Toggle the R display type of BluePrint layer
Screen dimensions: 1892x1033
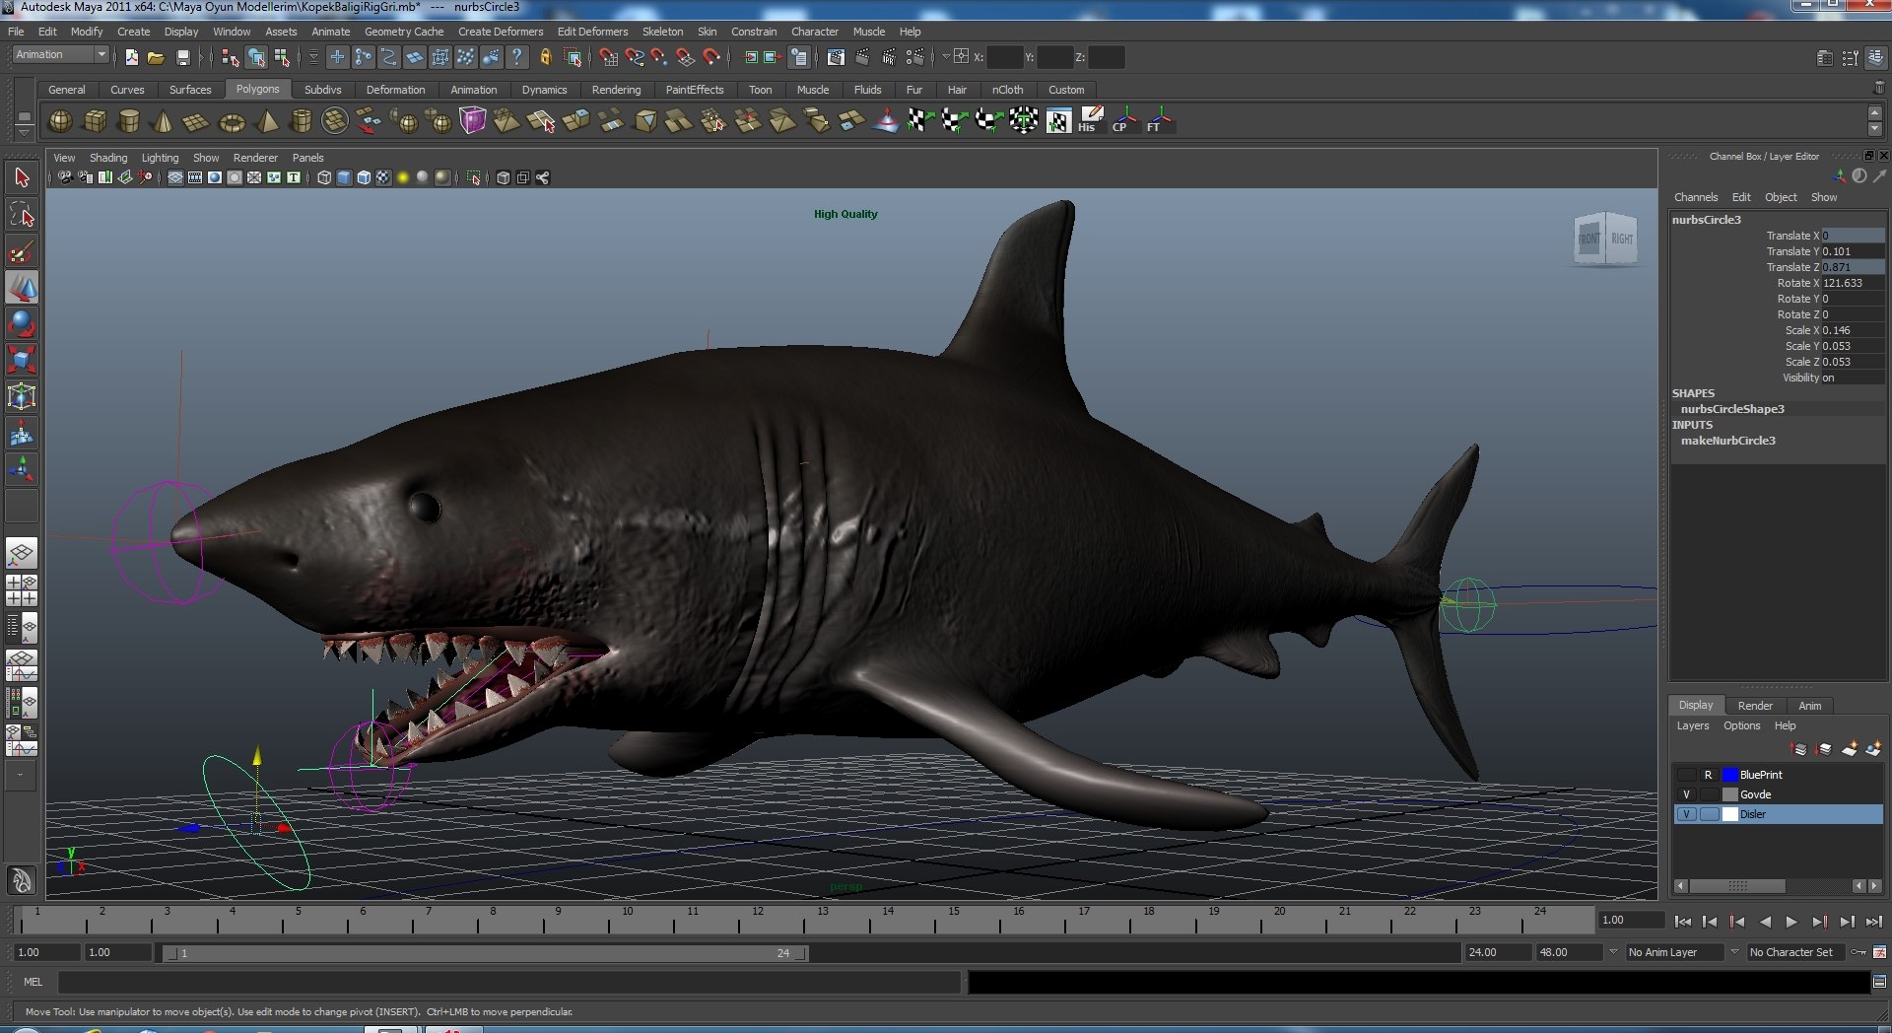tap(1708, 775)
